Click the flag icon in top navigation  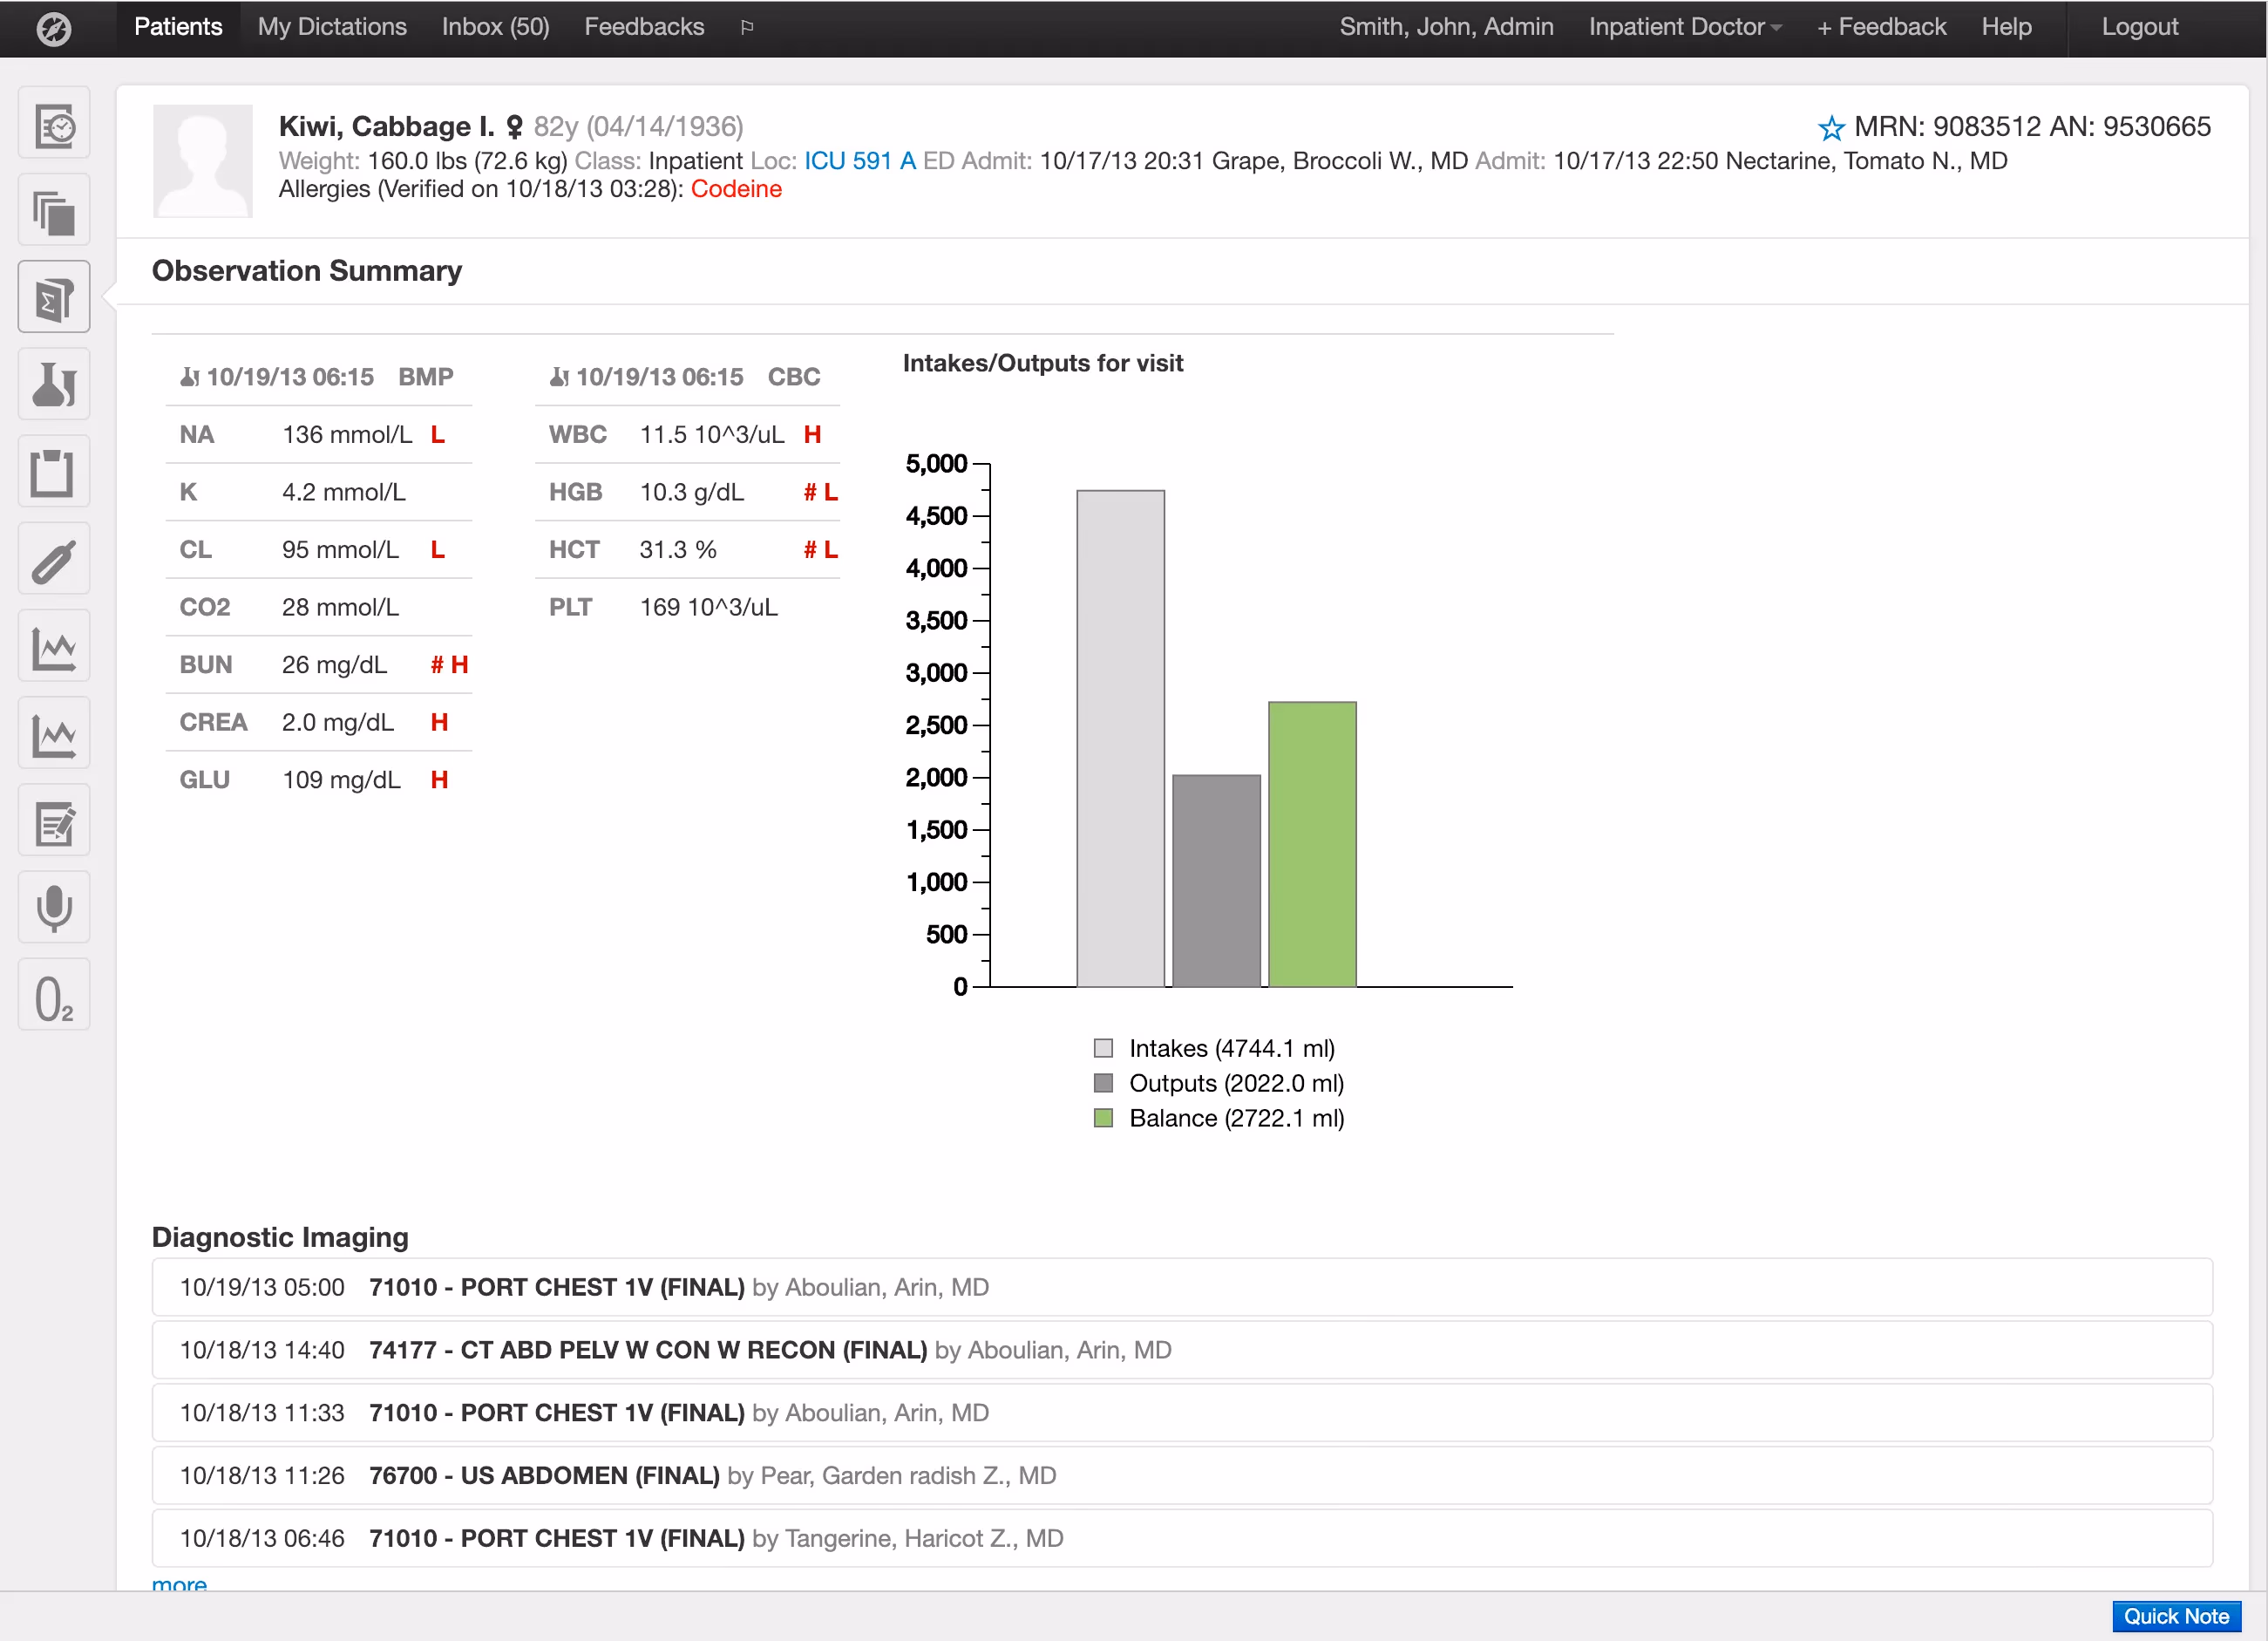tap(746, 27)
